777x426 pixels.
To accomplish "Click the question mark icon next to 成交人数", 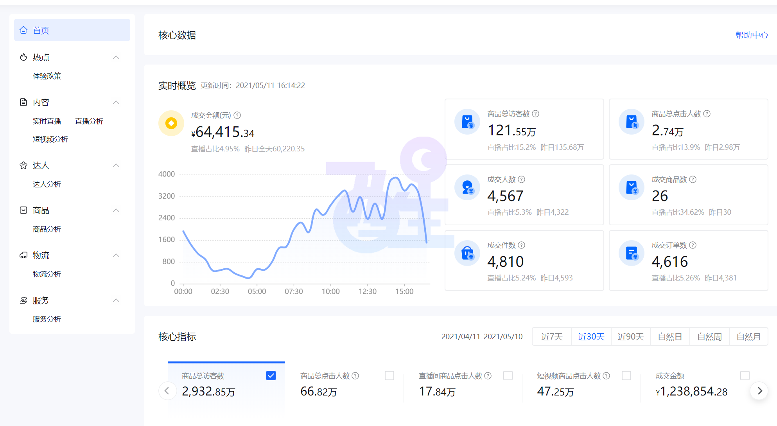I will click(522, 180).
